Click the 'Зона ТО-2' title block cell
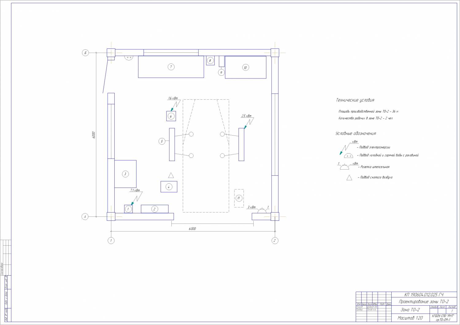 pyautogui.click(x=410, y=310)
